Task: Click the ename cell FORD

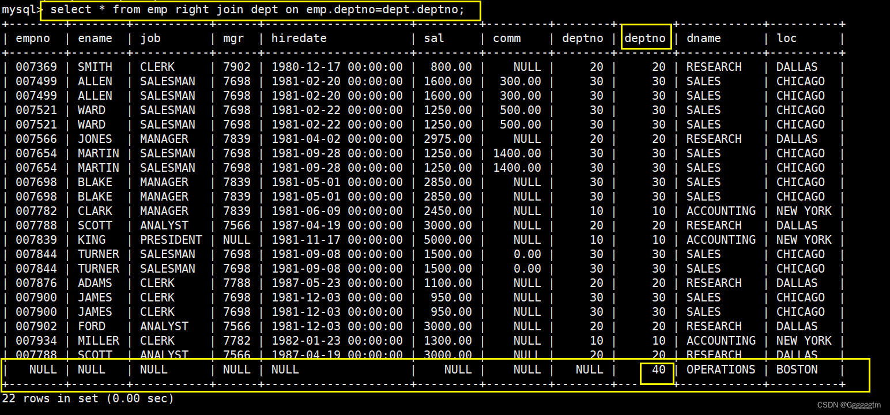Action: (92, 326)
